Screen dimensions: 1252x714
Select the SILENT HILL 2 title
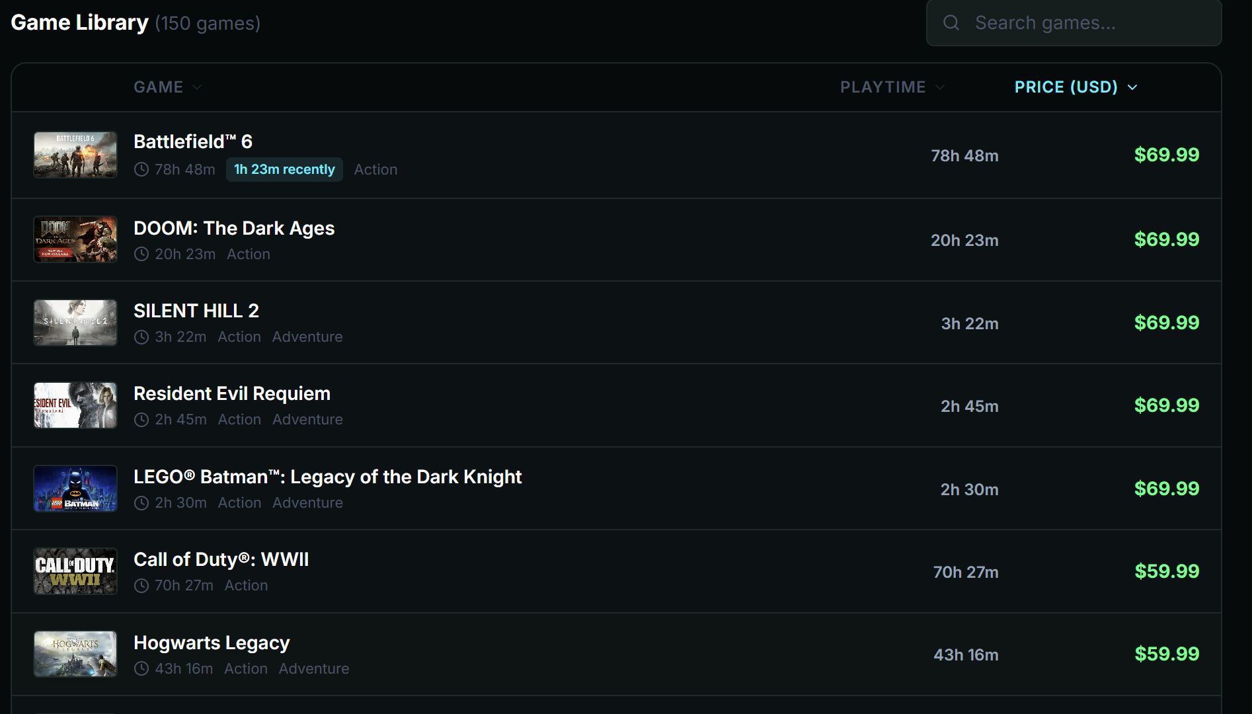196,311
